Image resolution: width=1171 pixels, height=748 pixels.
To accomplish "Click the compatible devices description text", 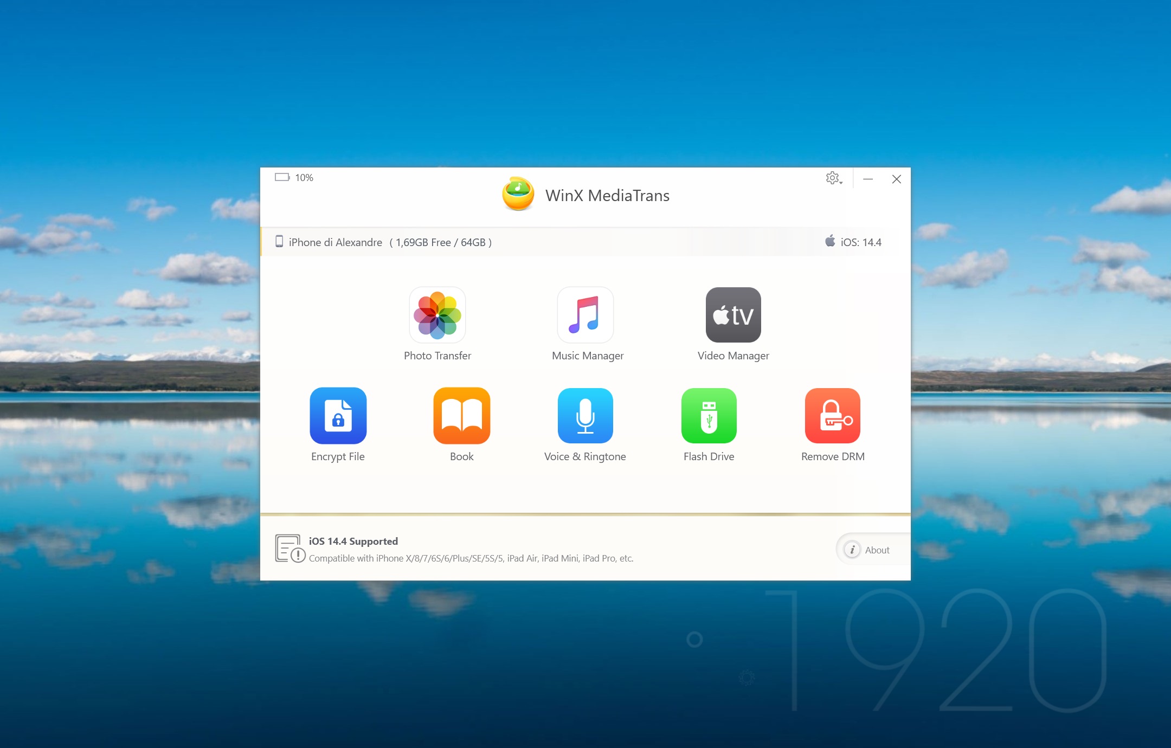I will click(x=471, y=558).
